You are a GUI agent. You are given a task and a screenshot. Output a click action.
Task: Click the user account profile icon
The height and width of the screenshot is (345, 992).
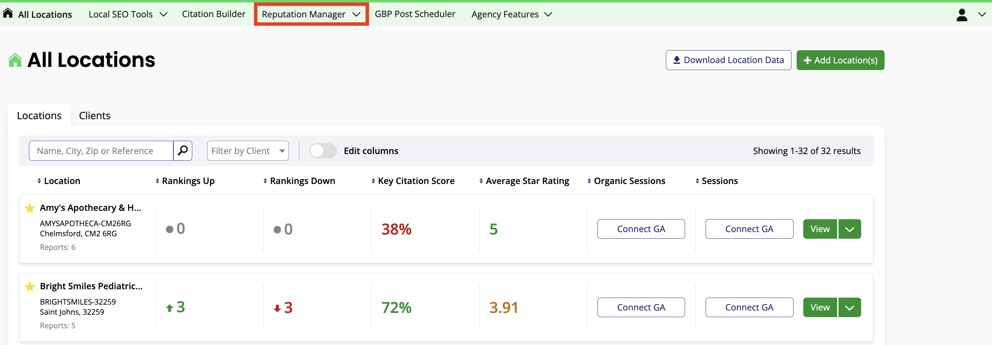[x=962, y=15]
